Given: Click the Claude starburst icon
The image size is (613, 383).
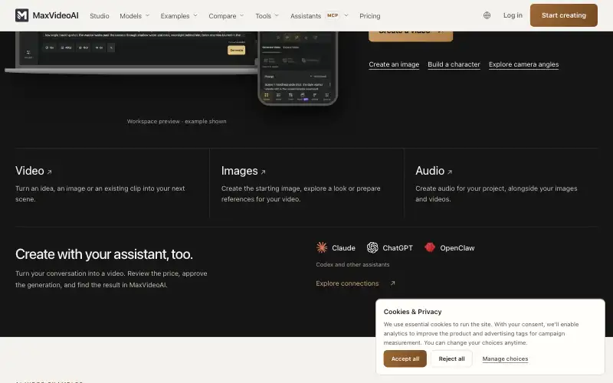Looking at the screenshot, I should pyautogui.click(x=322, y=247).
